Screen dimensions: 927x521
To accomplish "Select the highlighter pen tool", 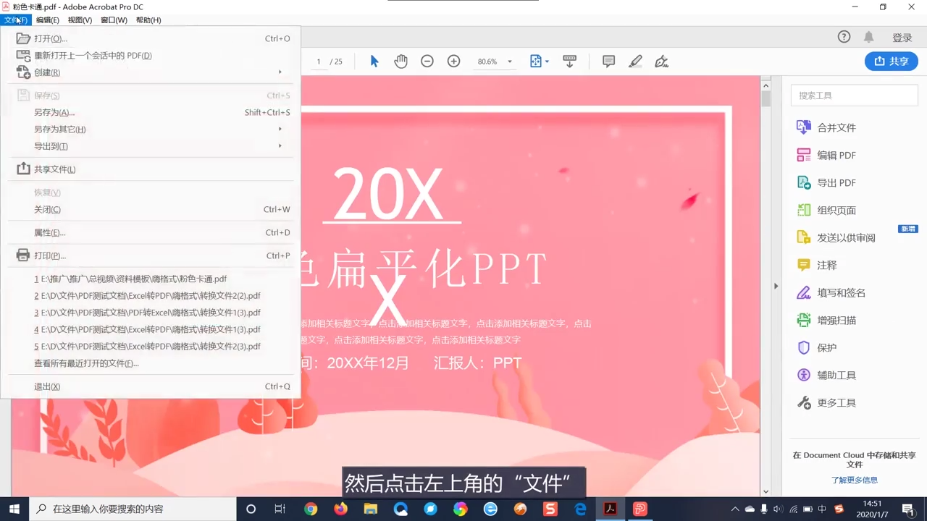I will [635, 62].
